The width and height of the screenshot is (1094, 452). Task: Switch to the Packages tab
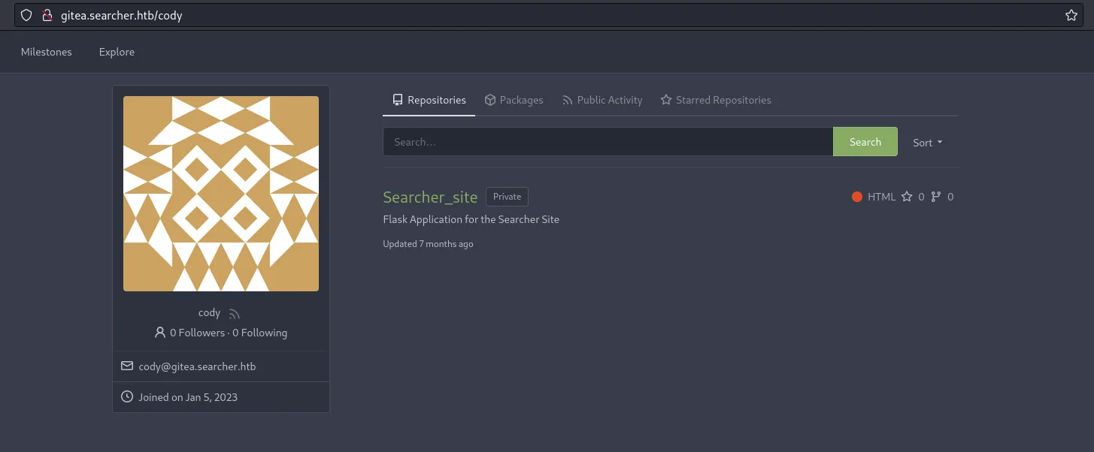pyautogui.click(x=514, y=100)
